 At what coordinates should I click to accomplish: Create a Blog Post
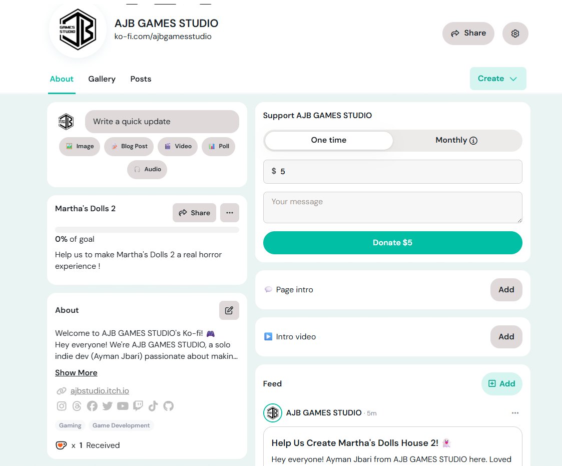point(129,146)
